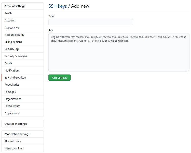Click the Account settings header
The width and height of the screenshot is (191, 153).
point(22,6)
